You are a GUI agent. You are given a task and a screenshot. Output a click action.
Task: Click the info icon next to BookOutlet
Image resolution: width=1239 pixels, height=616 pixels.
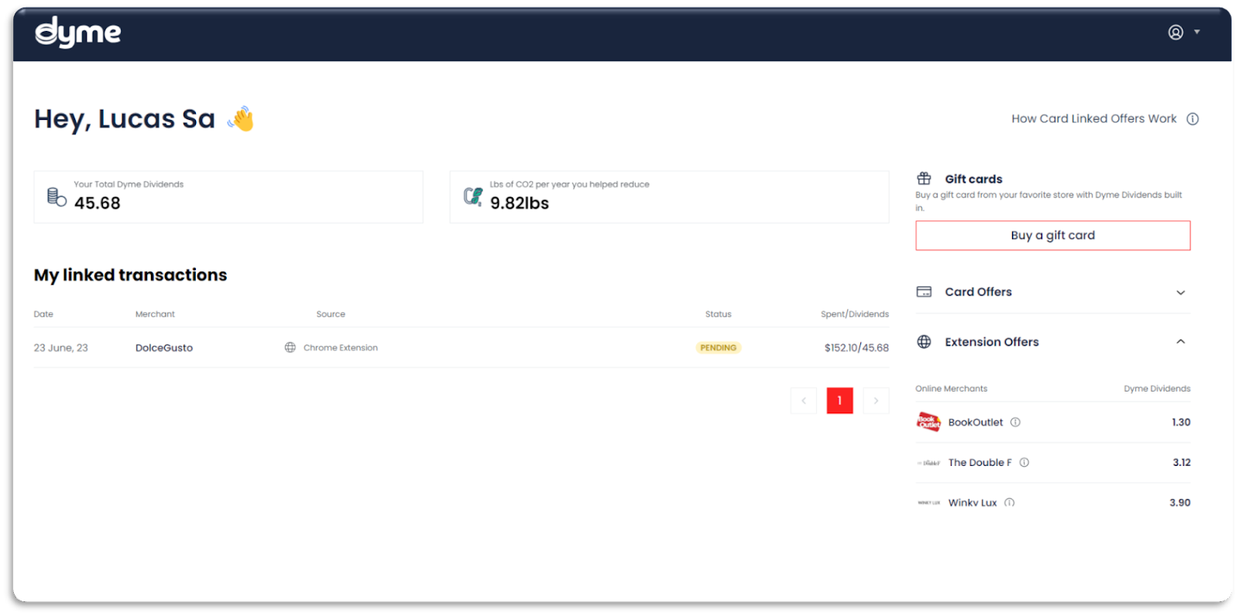pos(1015,423)
